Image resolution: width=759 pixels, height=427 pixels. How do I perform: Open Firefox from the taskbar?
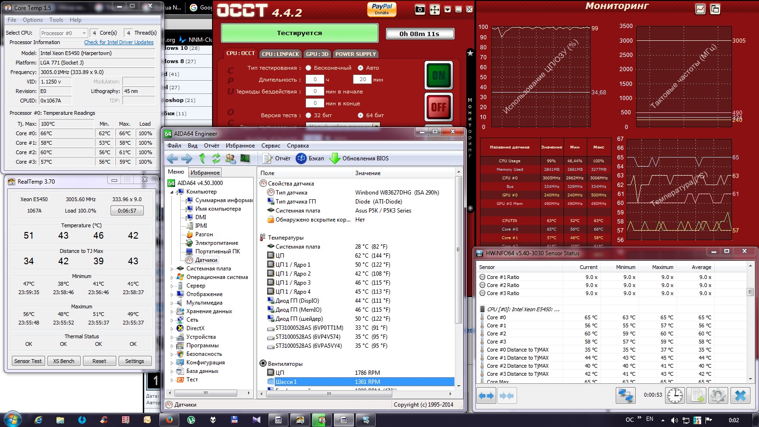point(169,420)
